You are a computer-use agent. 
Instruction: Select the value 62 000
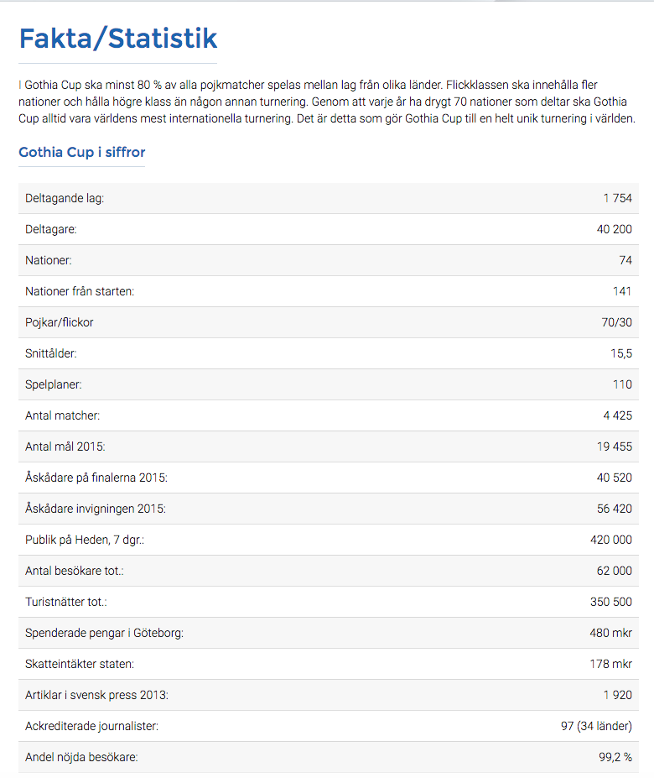(x=615, y=571)
